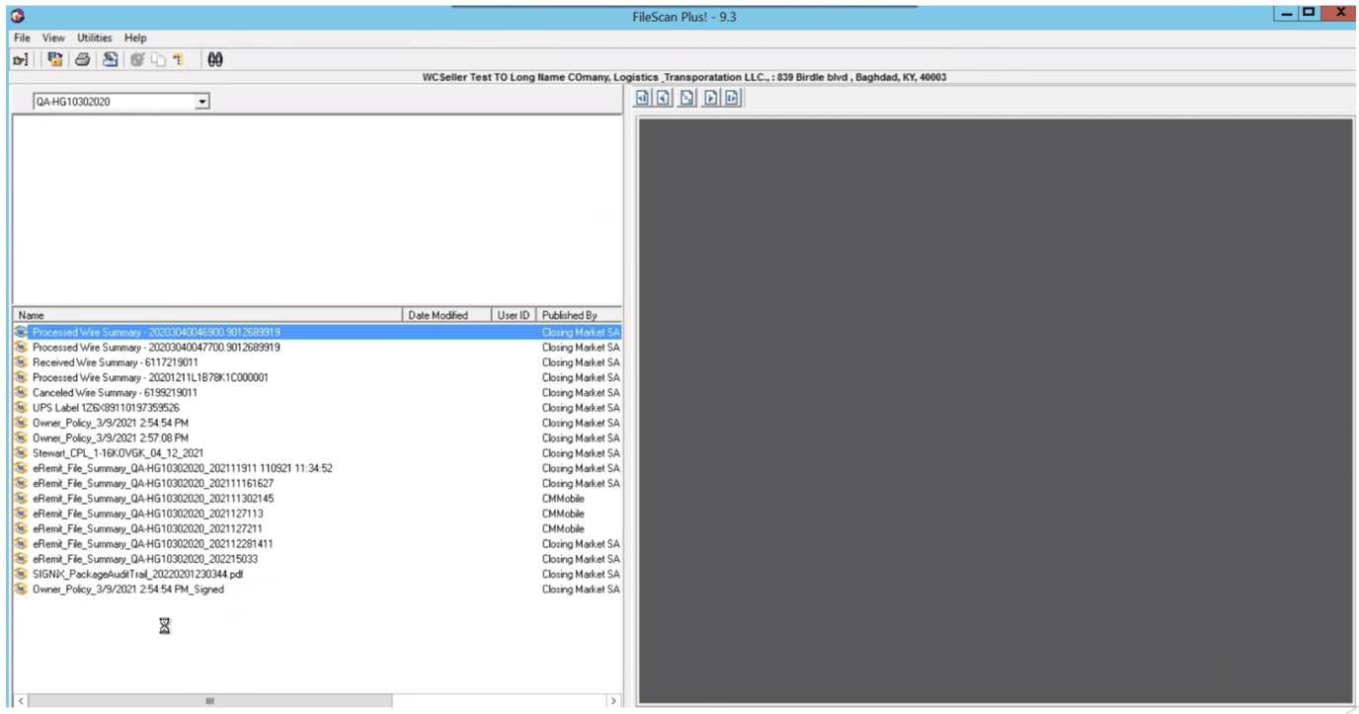Click icon beside SIGNiX_PackageAuditTrail row
This screenshot has height=714, width=1359.
(22, 574)
